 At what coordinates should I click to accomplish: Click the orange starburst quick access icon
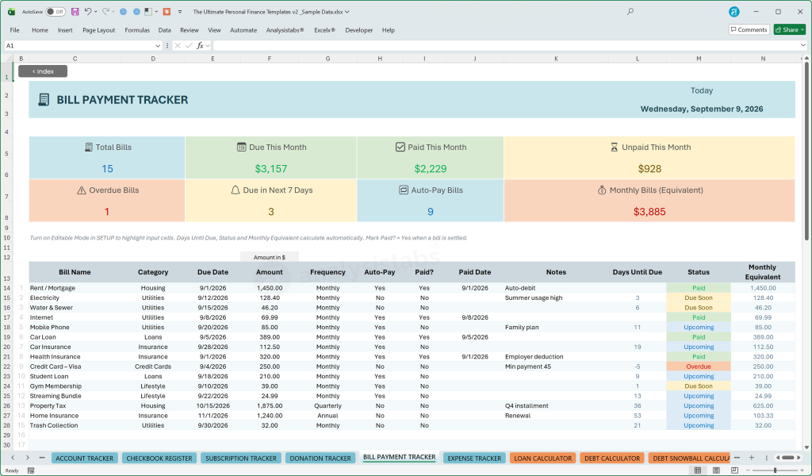point(167,11)
